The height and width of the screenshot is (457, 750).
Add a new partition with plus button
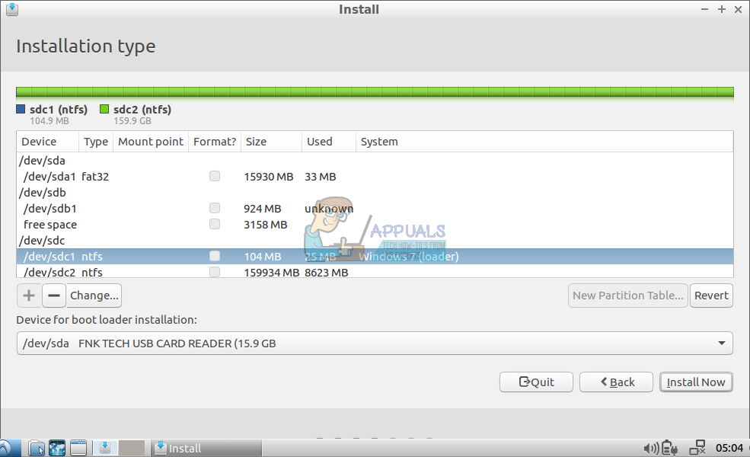point(29,296)
